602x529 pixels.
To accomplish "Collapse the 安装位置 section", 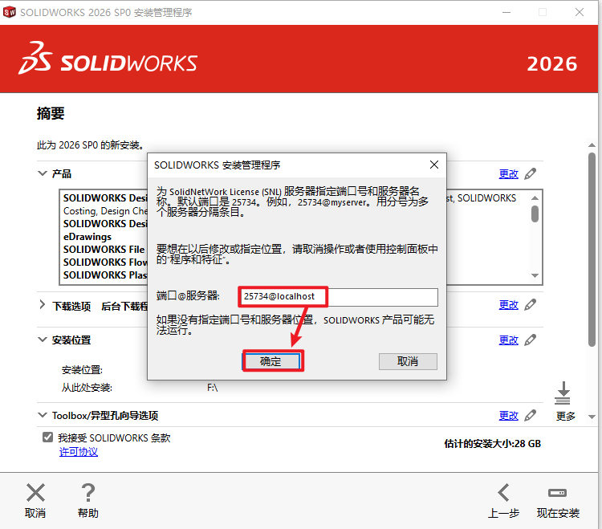I will click(42, 340).
